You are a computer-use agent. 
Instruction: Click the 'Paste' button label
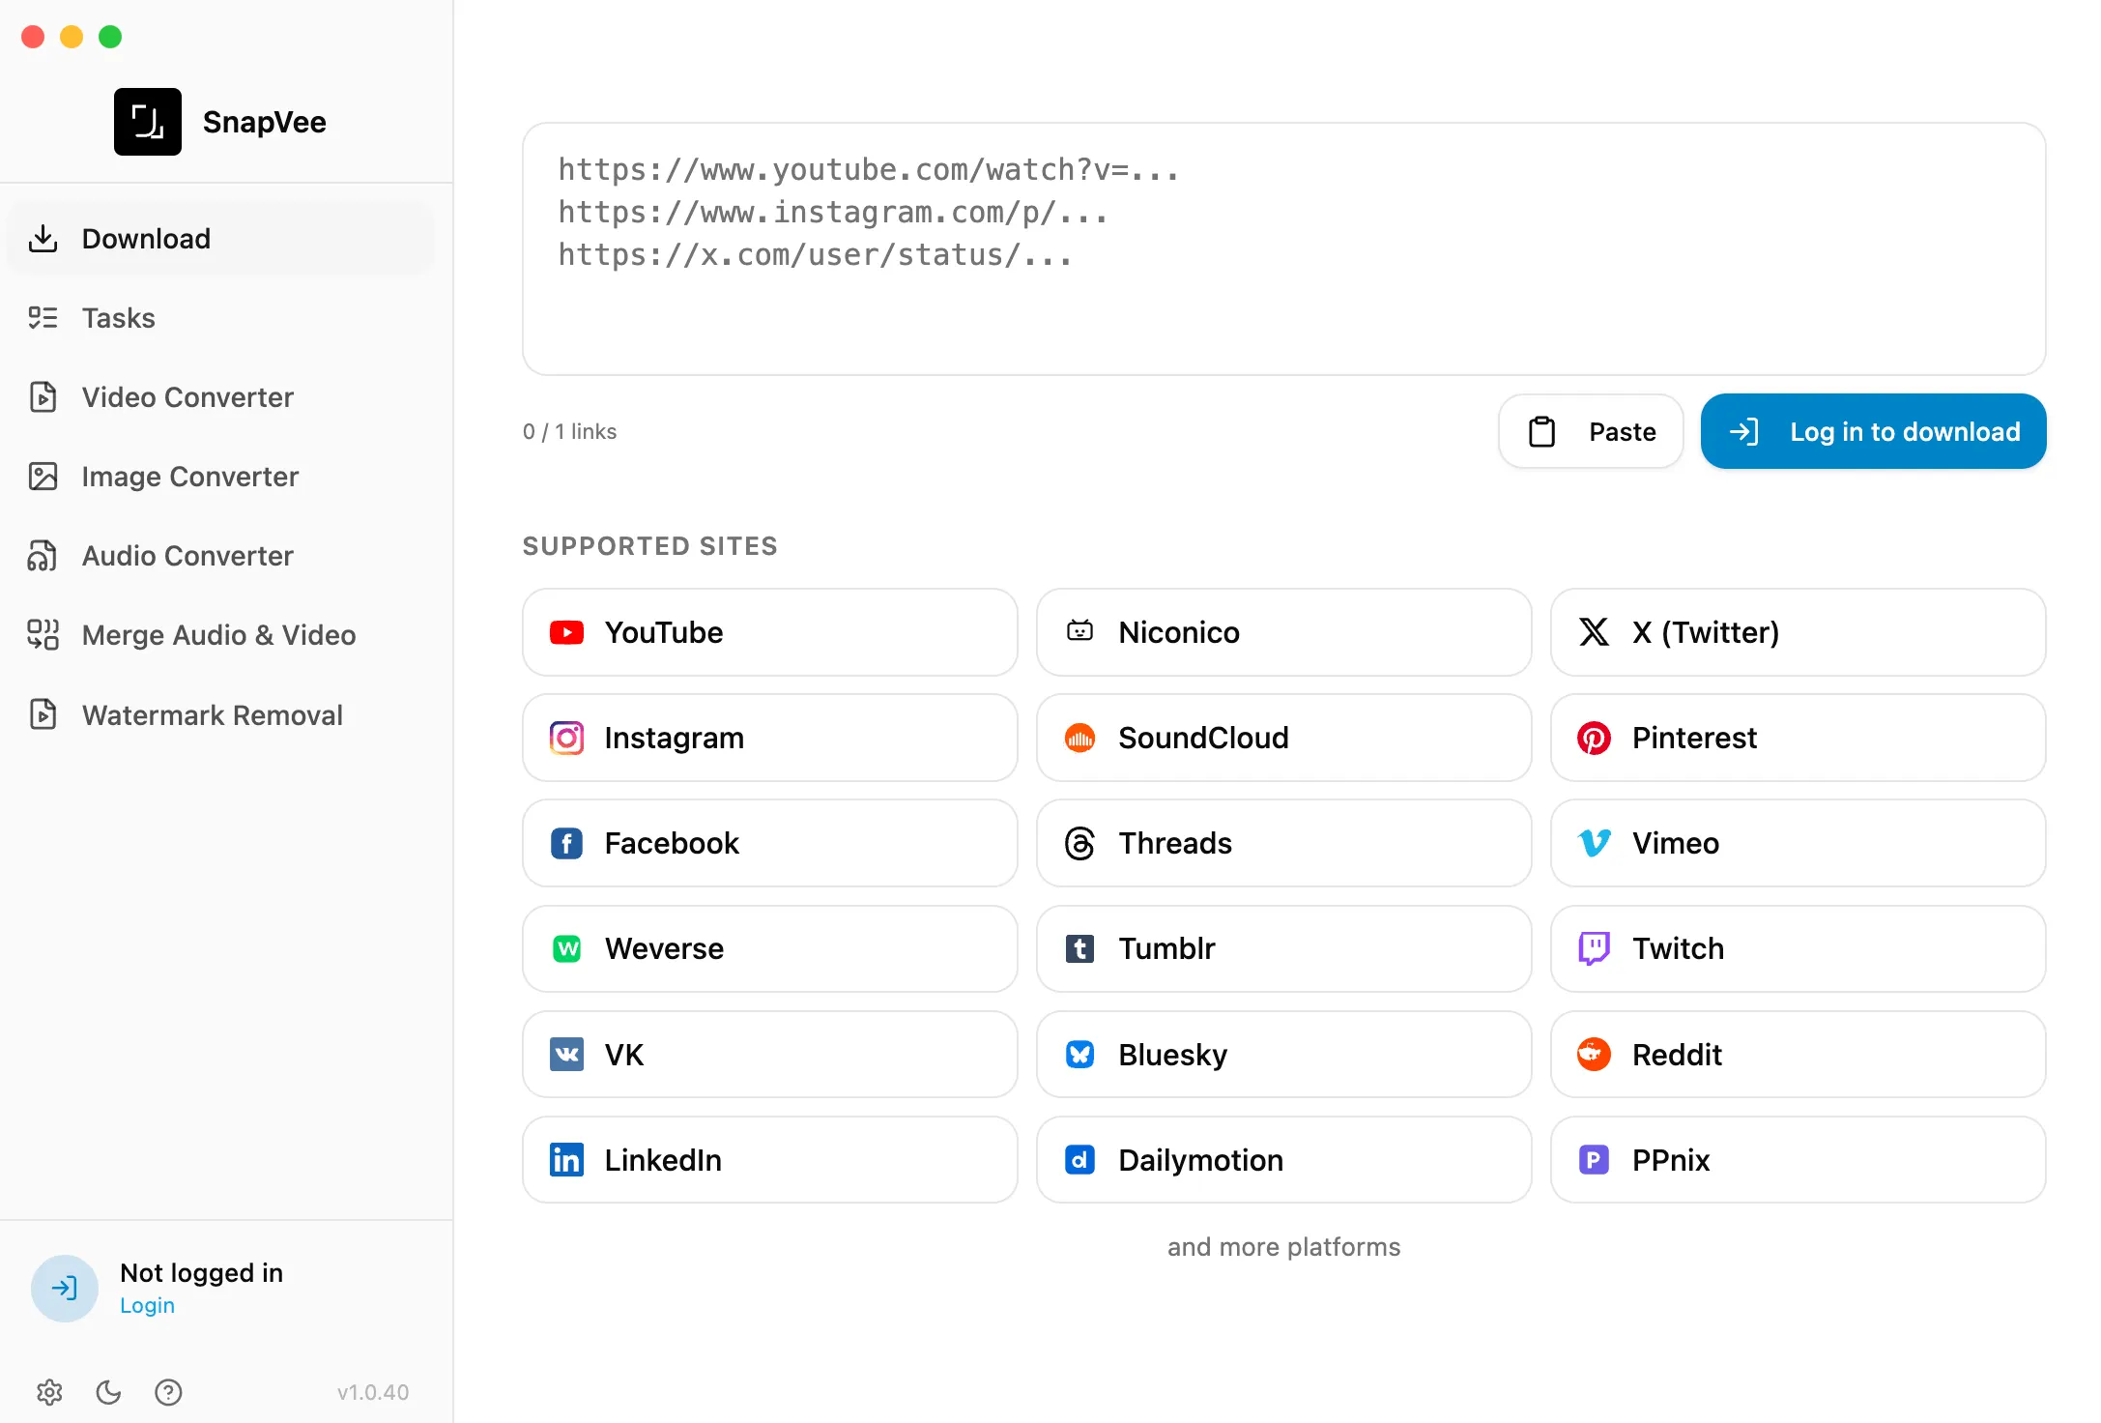point(1623,431)
